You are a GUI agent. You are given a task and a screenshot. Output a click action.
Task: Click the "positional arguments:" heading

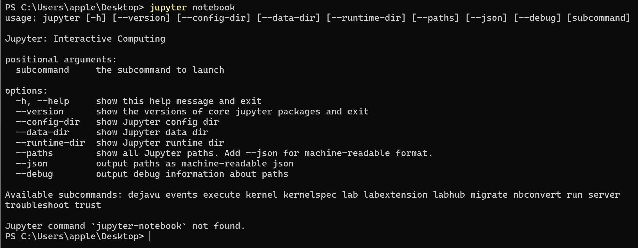(x=61, y=60)
